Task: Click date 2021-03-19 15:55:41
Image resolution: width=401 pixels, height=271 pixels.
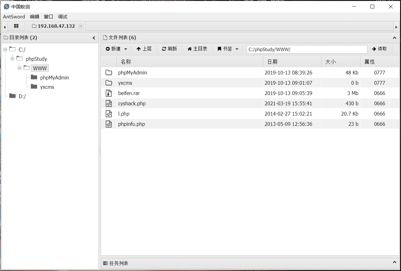Action: [288, 103]
